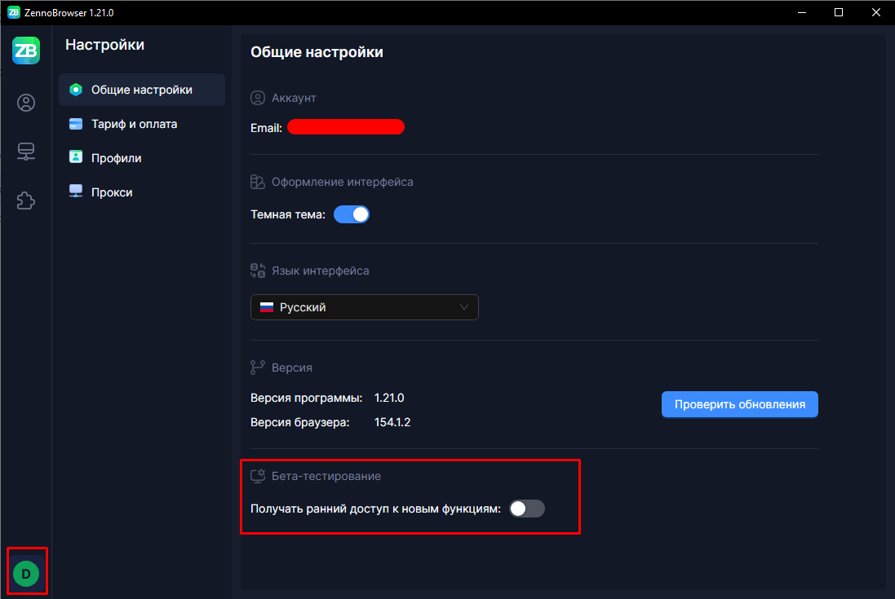895x599 pixels.
Task: Open the profiles user icon in sidebar
Action: coord(26,103)
